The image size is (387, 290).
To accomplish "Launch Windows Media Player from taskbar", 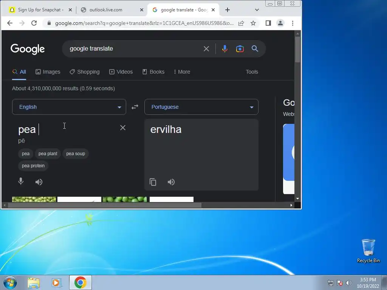I will click(56, 283).
